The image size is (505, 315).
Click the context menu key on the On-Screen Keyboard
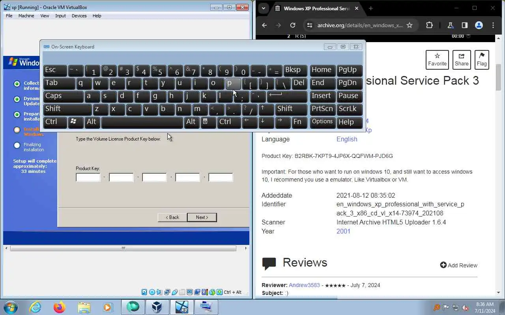click(x=208, y=122)
